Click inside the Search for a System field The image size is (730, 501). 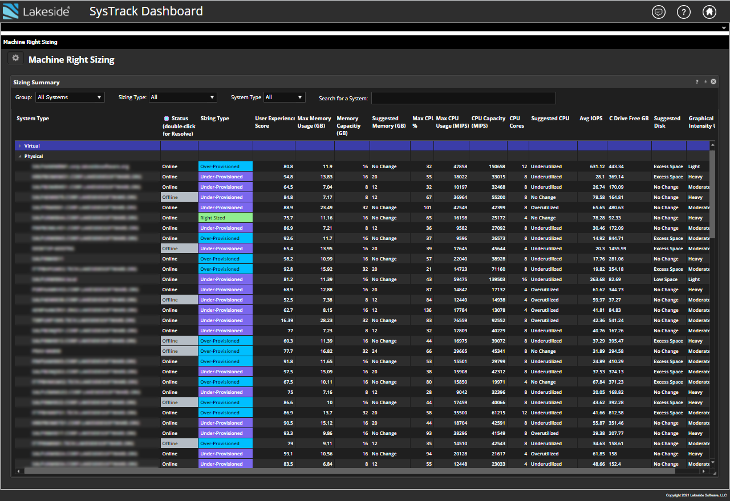(x=463, y=97)
